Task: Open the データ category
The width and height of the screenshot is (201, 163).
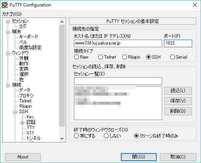Action: (25, 90)
